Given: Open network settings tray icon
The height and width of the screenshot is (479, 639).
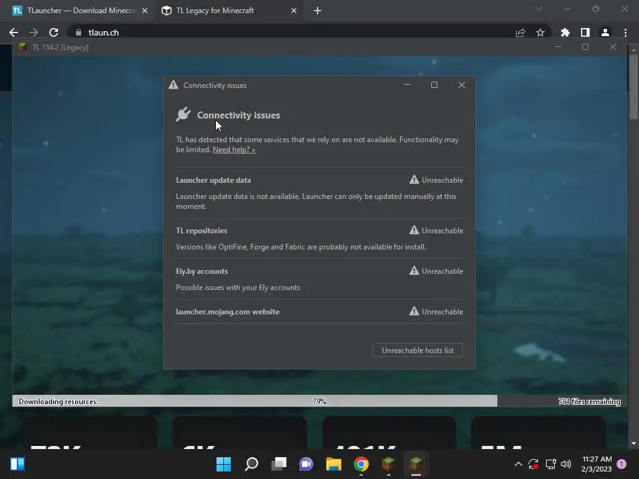Looking at the screenshot, I should click(x=550, y=464).
